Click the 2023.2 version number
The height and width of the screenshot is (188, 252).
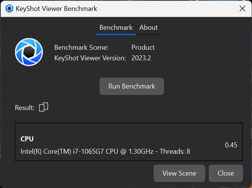point(141,58)
